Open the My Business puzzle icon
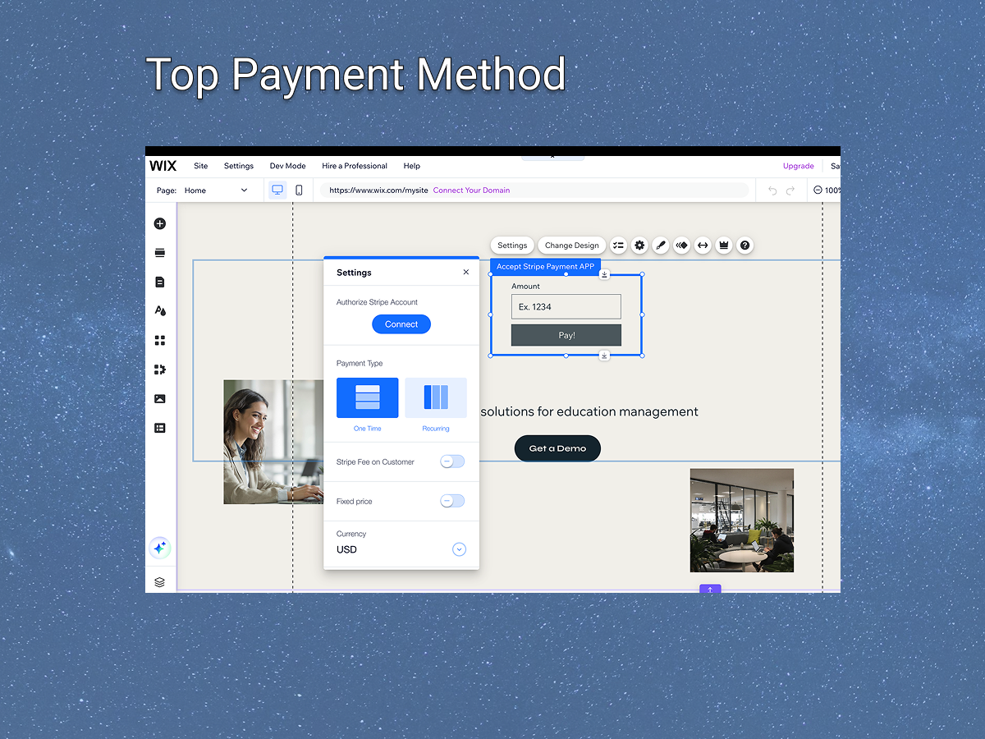985x739 pixels. click(x=160, y=369)
